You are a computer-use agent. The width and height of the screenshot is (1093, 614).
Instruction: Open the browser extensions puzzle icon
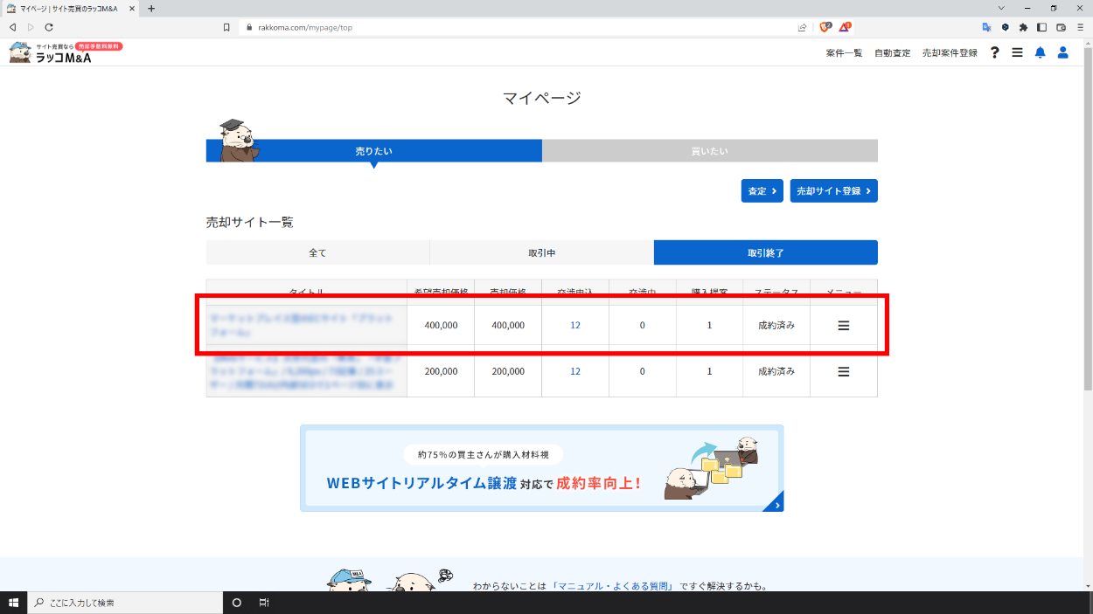pyautogui.click(x=1023, y=27)
